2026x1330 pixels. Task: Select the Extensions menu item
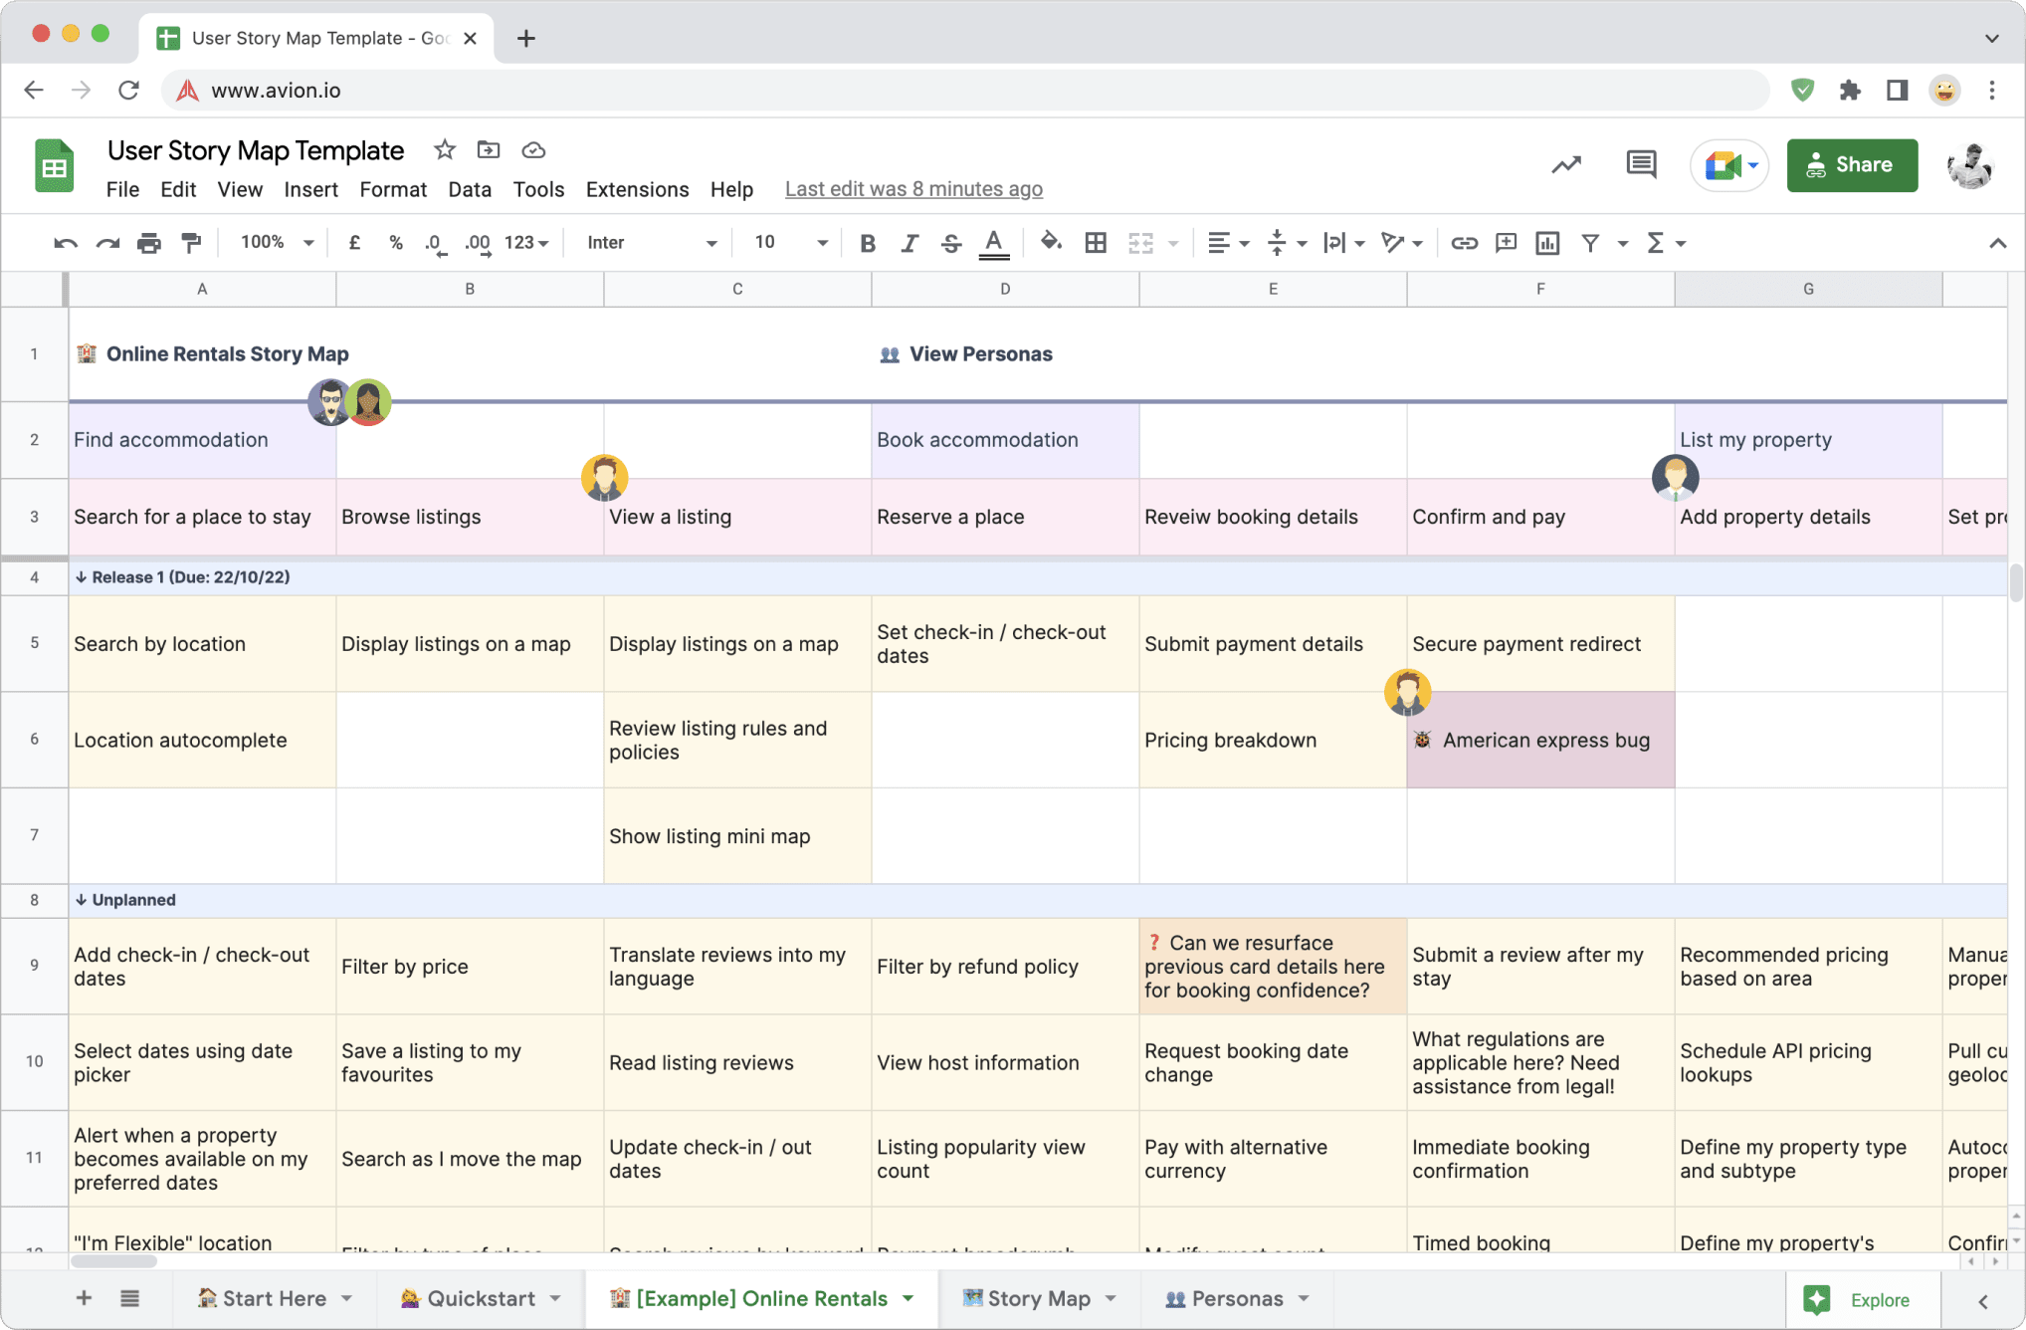coord(636,188)
